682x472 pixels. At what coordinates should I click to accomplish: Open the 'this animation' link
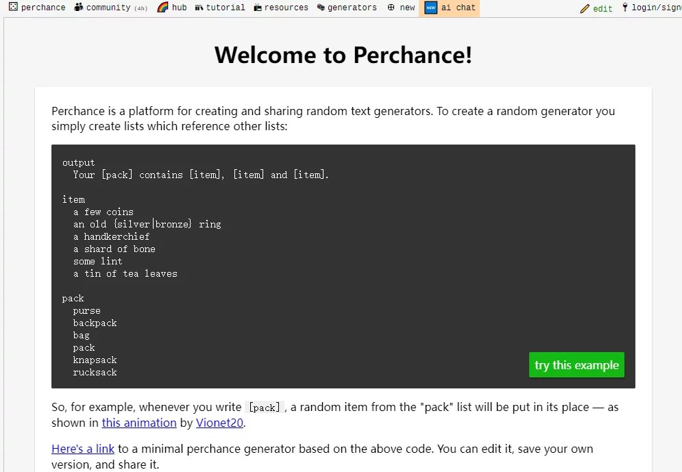click(139, 423)
